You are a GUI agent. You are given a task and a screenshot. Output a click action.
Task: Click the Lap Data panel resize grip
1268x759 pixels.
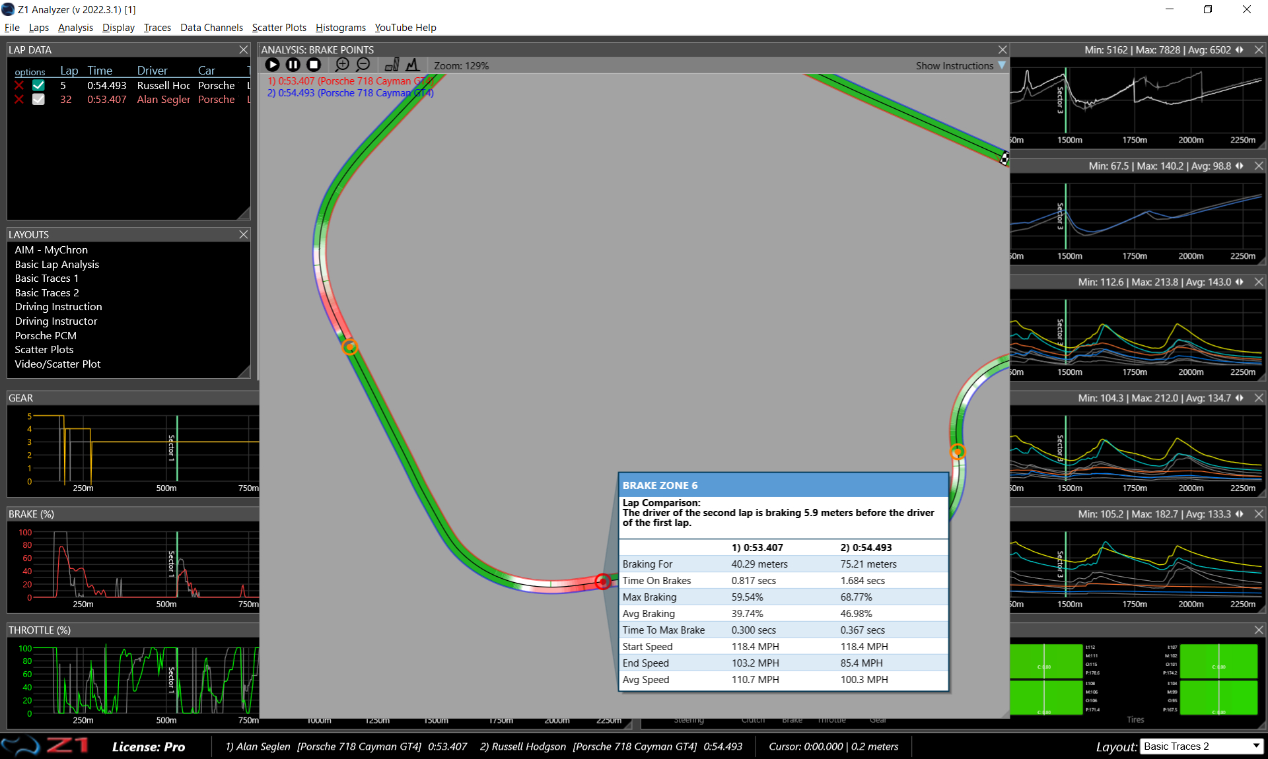pos(244,213)
